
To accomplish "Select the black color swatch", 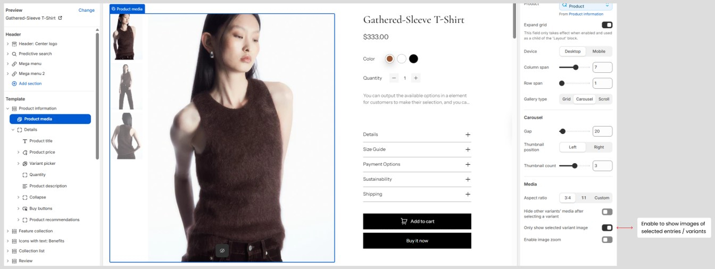I will tap(413, 59).
